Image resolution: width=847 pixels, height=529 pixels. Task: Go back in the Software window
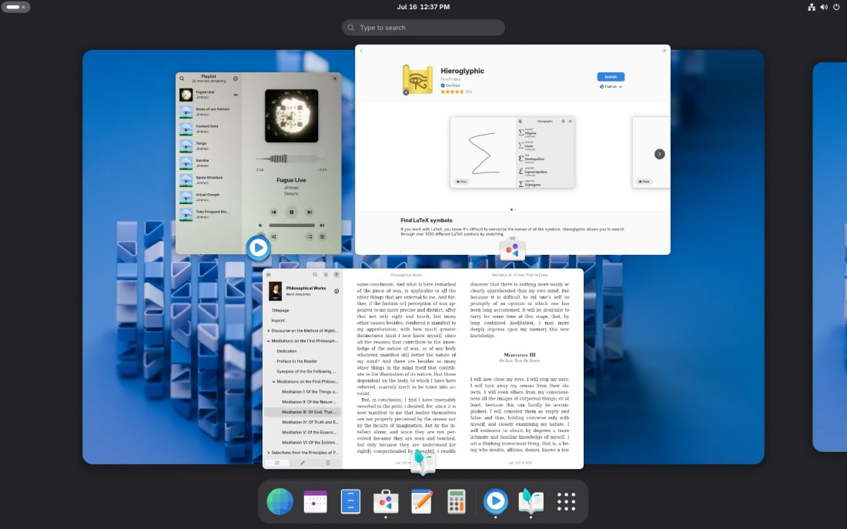(361, 51)
